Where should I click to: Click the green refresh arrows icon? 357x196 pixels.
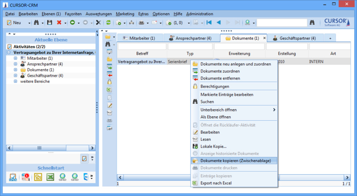[108, 22]
